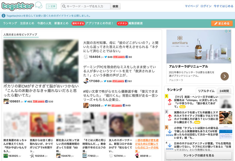The width and height of the screenshot is (235, 161).
Task: Select ランキング in the navigation bar
Action: [10, 23]
